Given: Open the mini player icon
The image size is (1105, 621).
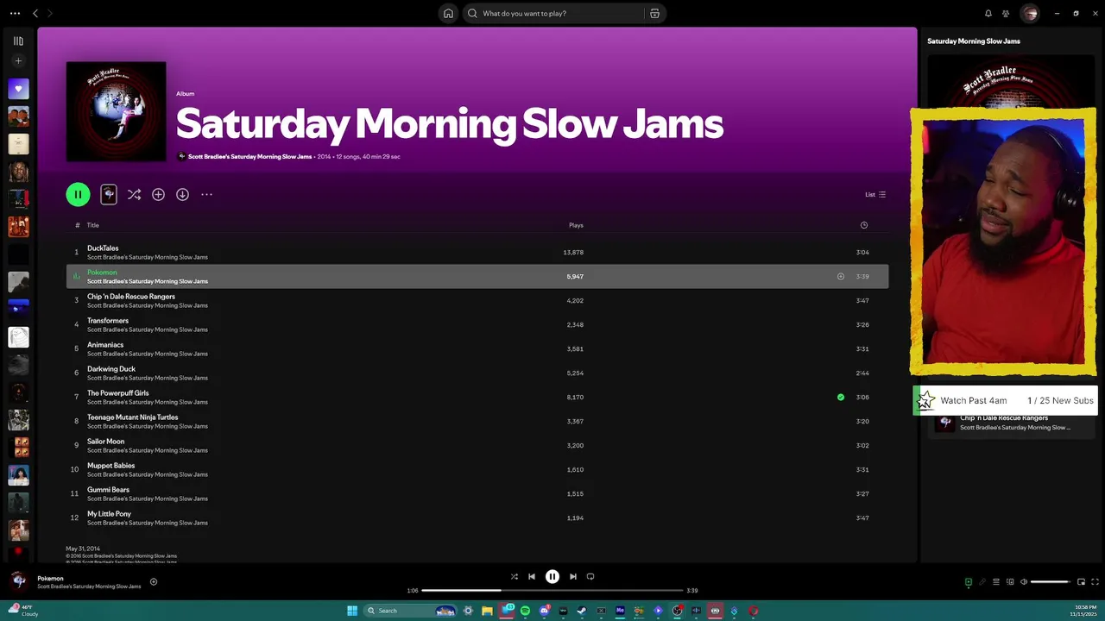Looking at the screenshot, I should point(1081,582).
